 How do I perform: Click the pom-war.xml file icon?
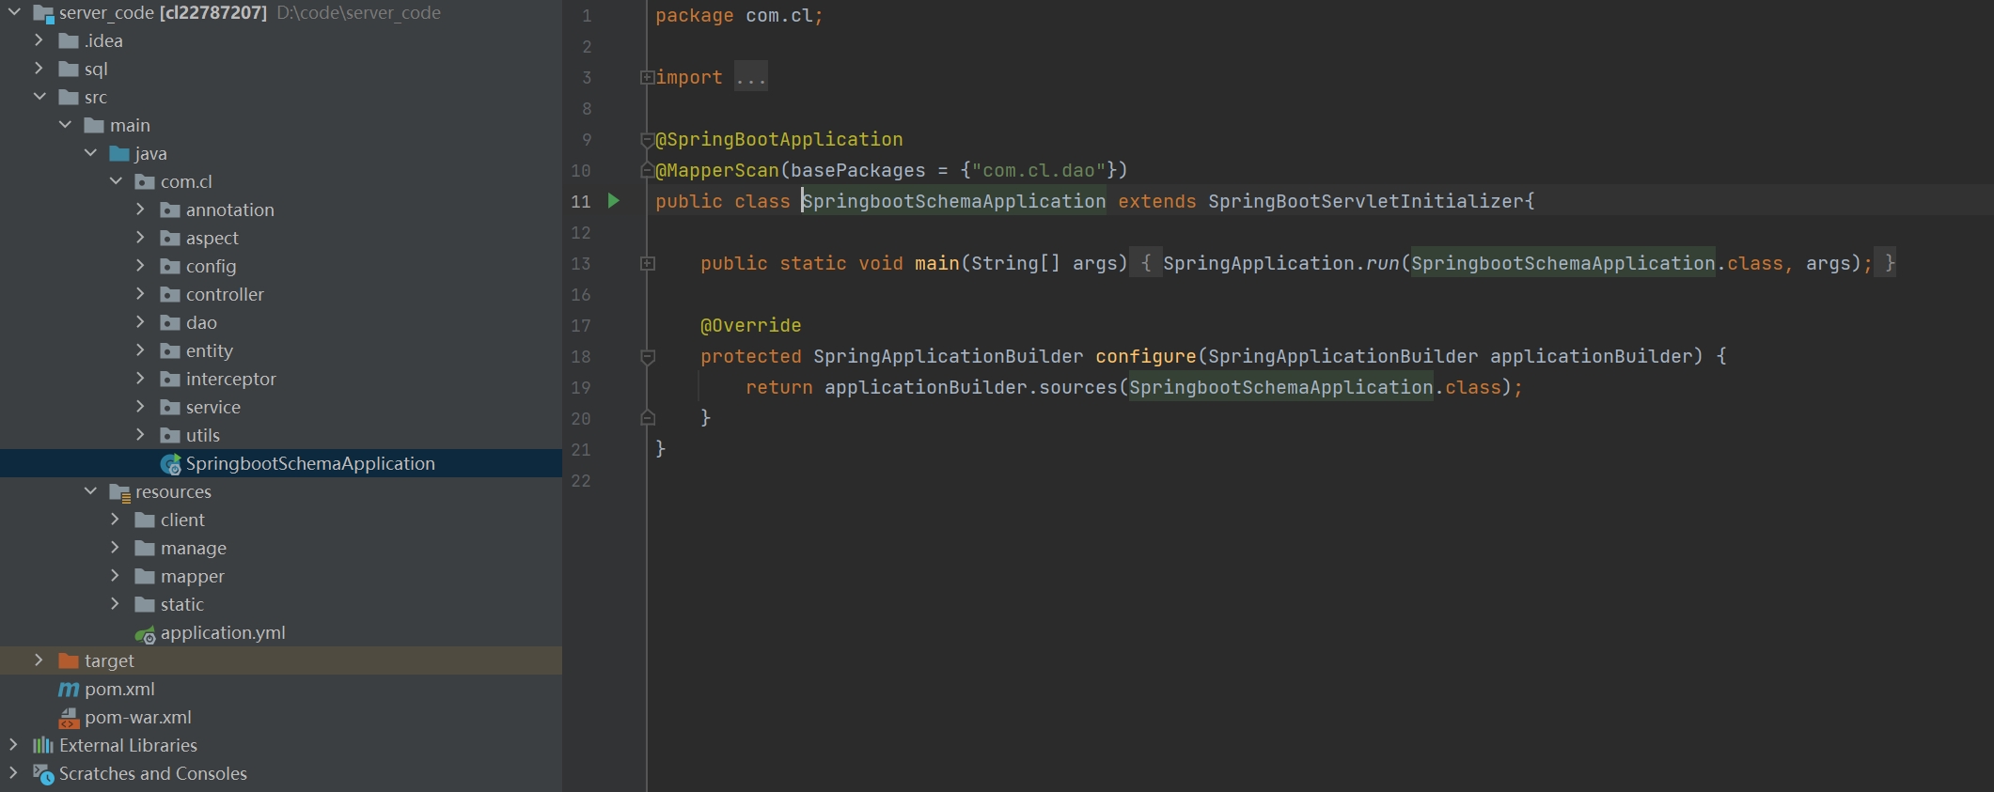pyautogui.click(x=69, y=718)
